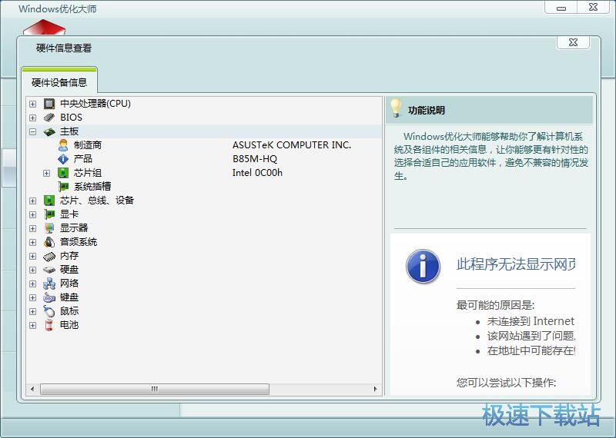
Task: Select the BIOS label
Action: [71, 118]
